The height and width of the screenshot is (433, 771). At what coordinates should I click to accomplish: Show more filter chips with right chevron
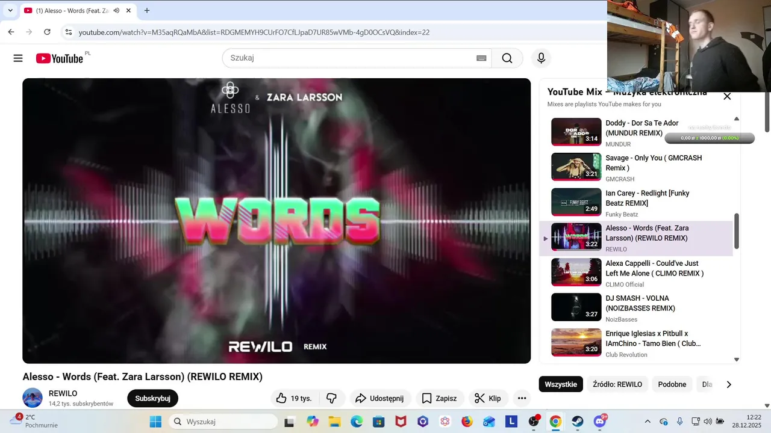(729, 384)
